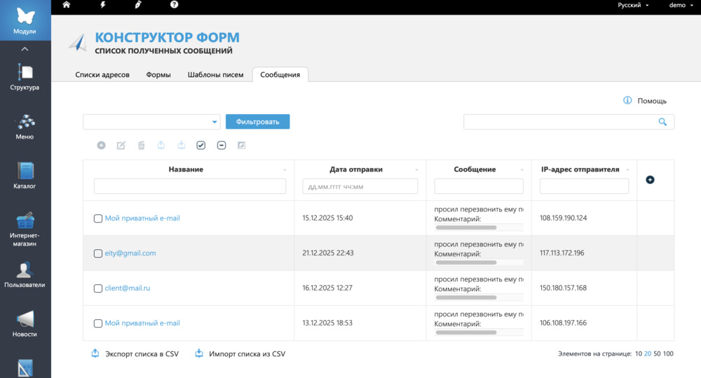Collapse the sidebar with up chevron
The height and width of the screenshot is (378, 701).
click(x=25, y=49)
